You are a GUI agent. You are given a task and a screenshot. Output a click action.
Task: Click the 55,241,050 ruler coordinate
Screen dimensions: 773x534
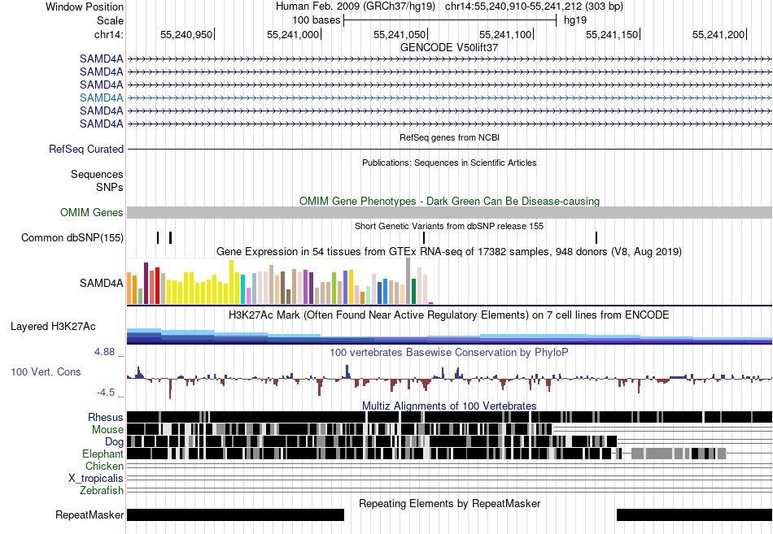(400, 34)
